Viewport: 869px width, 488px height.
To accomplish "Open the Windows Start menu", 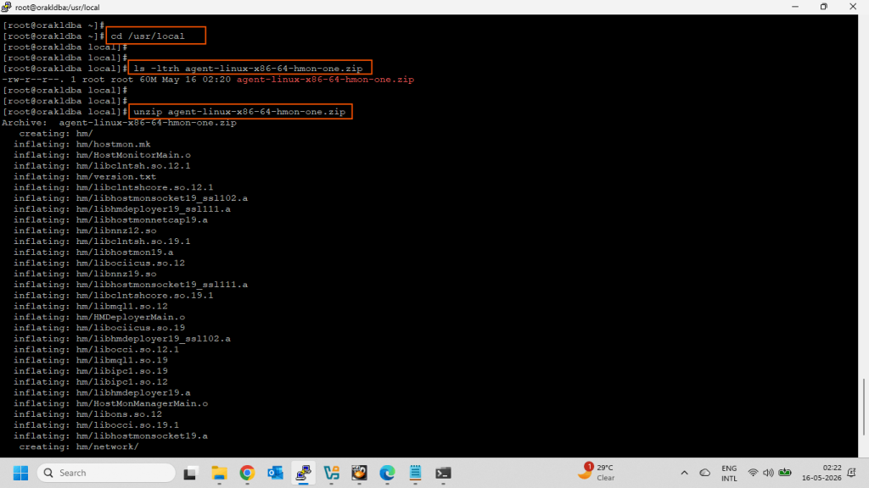I will (x=21, y=473).
